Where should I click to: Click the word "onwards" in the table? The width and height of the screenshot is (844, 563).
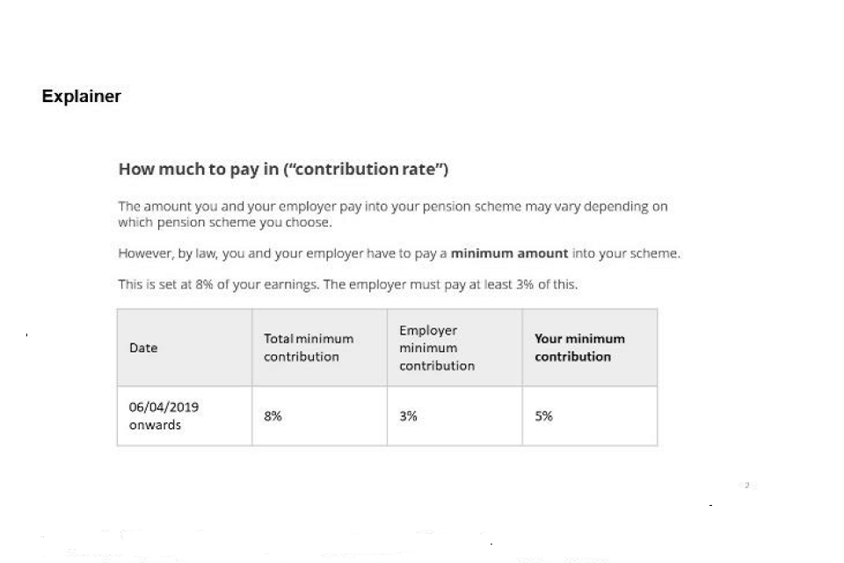click(155, 425)
